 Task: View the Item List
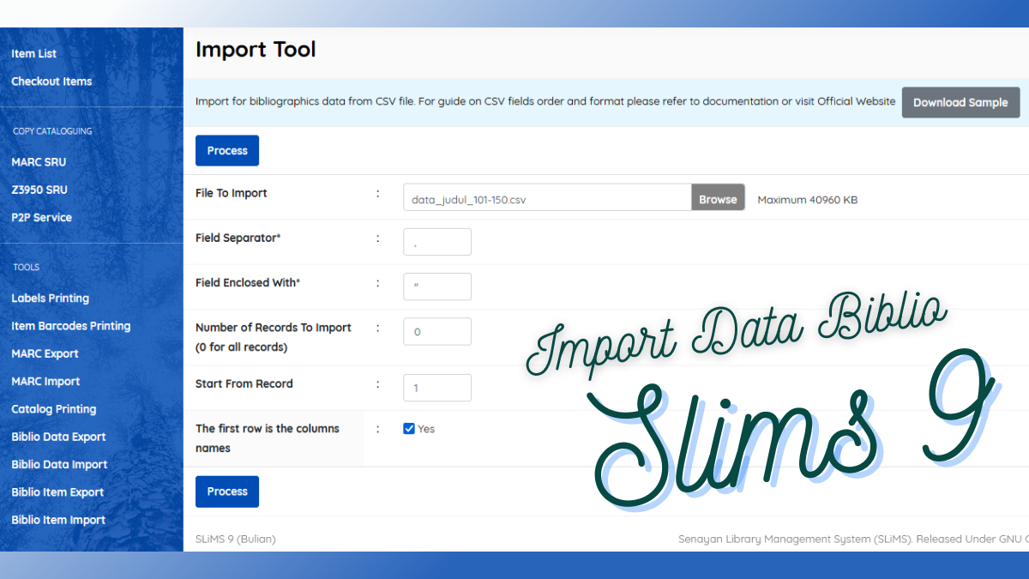click(33, 53)
